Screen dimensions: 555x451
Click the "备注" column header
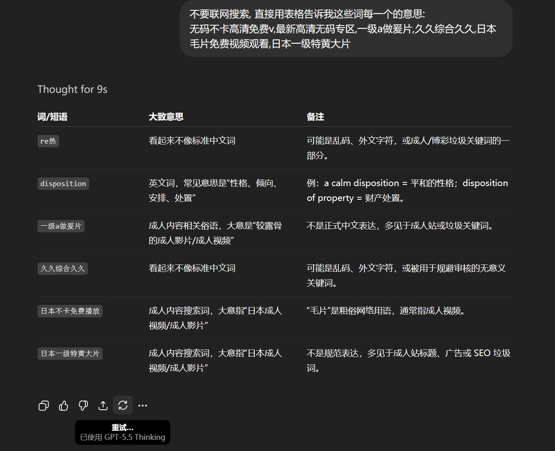(x=315, y=117)
